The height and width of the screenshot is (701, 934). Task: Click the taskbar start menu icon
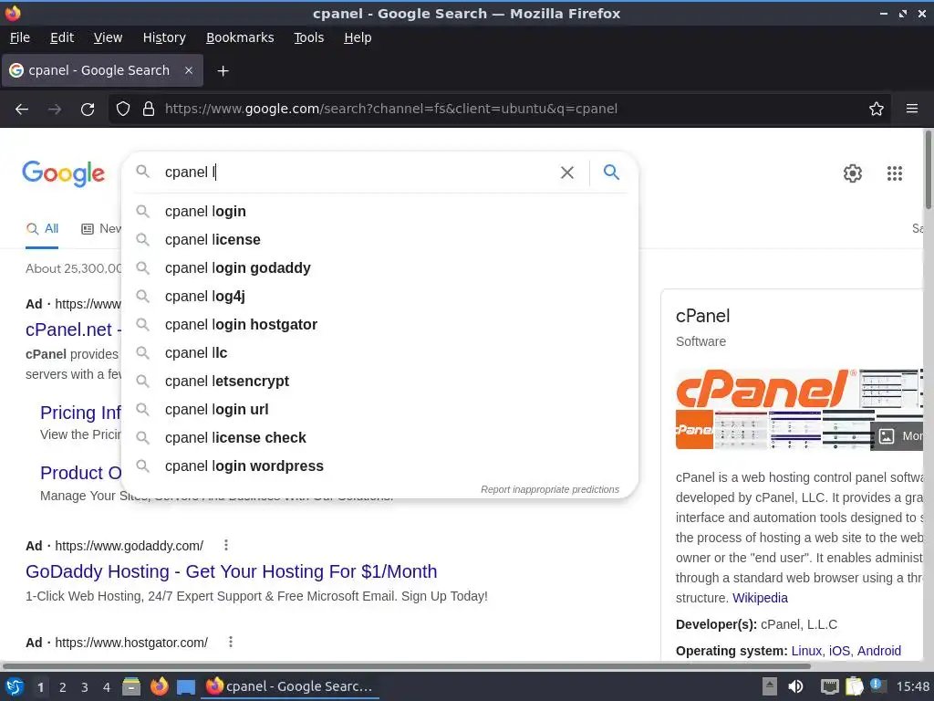point(15,686)
